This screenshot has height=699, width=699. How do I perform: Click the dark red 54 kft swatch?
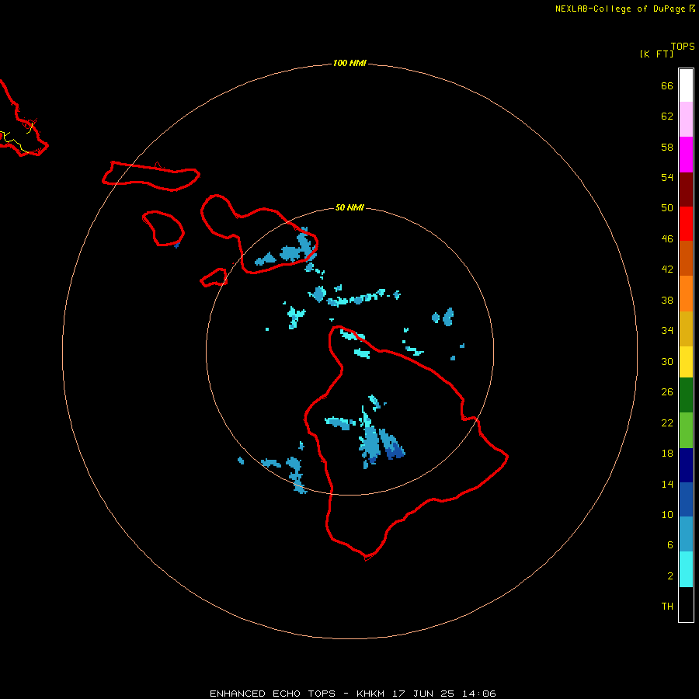click(686, 190)
